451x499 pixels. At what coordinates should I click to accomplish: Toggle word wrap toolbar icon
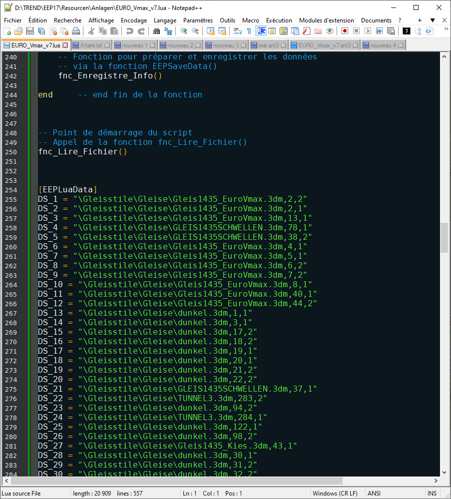click(237, 31)
